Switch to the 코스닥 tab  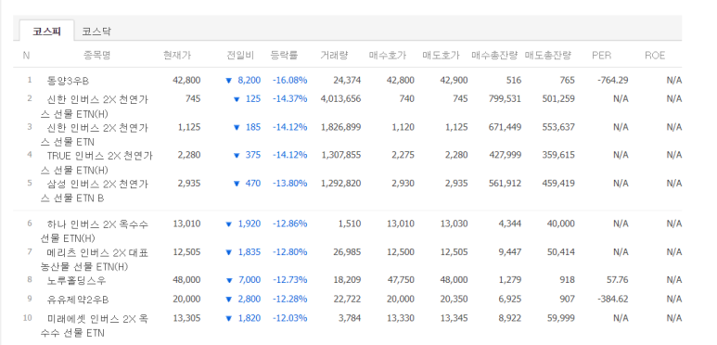tap(96, 32)
